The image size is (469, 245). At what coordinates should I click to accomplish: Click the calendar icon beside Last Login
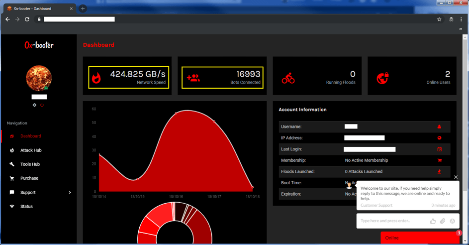click(439, 149)
